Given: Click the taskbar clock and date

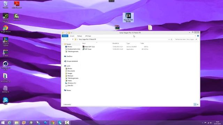Looking at the screenshot, I should 217,123.
